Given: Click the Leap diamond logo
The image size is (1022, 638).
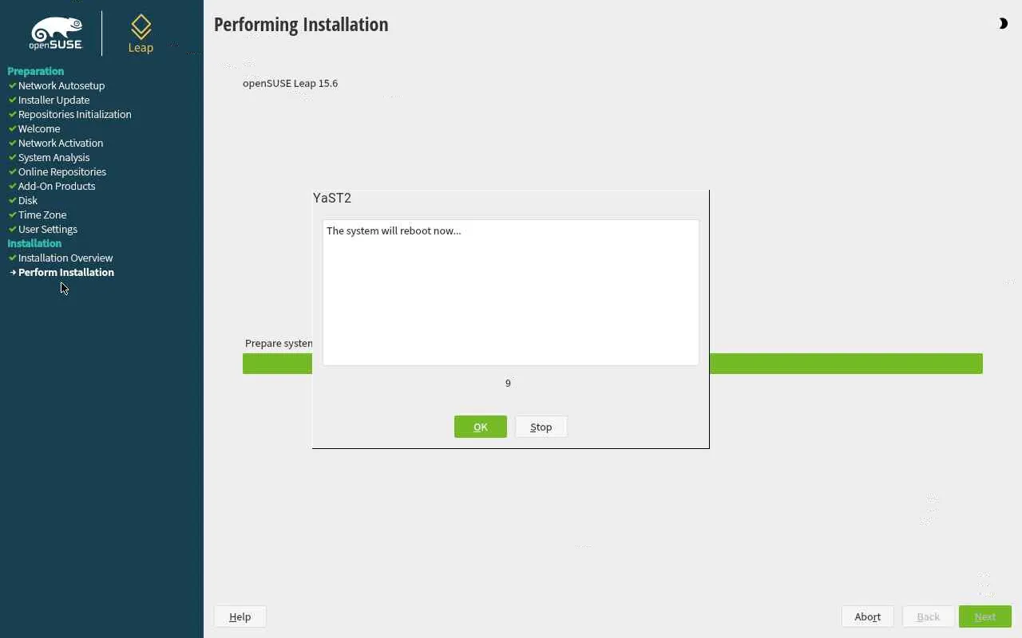Looking at the screenshot, I should [x=141, y=33].
